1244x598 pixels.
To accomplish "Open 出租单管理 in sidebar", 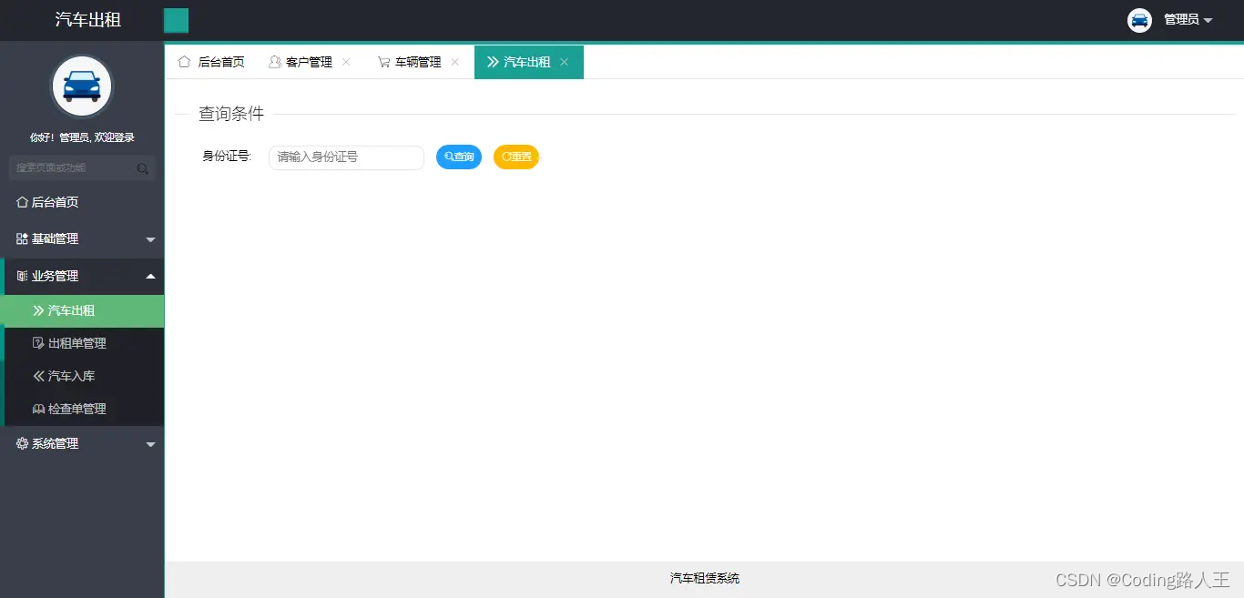I will coord(82,343).
